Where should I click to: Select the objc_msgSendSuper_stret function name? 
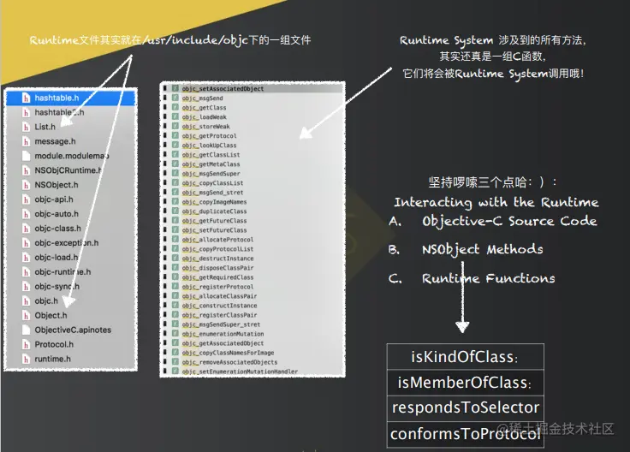pos(221,324)
